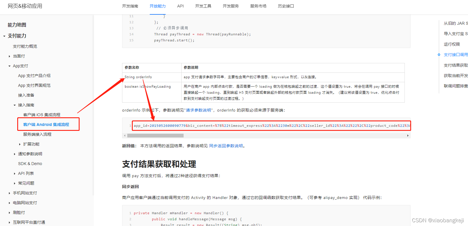Click the code scrollbar left arrow
This screenshot has height=226, width=468.
(x=125, y=135)
